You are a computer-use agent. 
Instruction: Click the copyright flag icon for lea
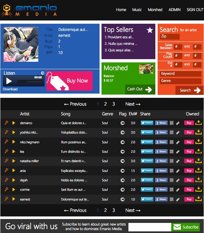click(123, 151)
